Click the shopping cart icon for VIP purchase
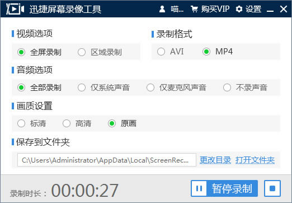The width and height of the screenshot is (292, 203). 194,9
